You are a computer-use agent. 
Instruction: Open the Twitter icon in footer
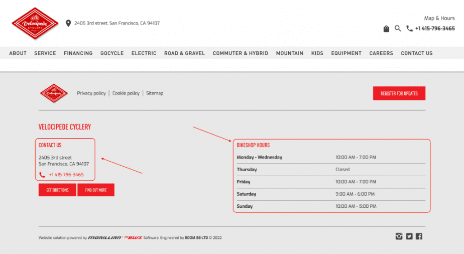[409, 236]
